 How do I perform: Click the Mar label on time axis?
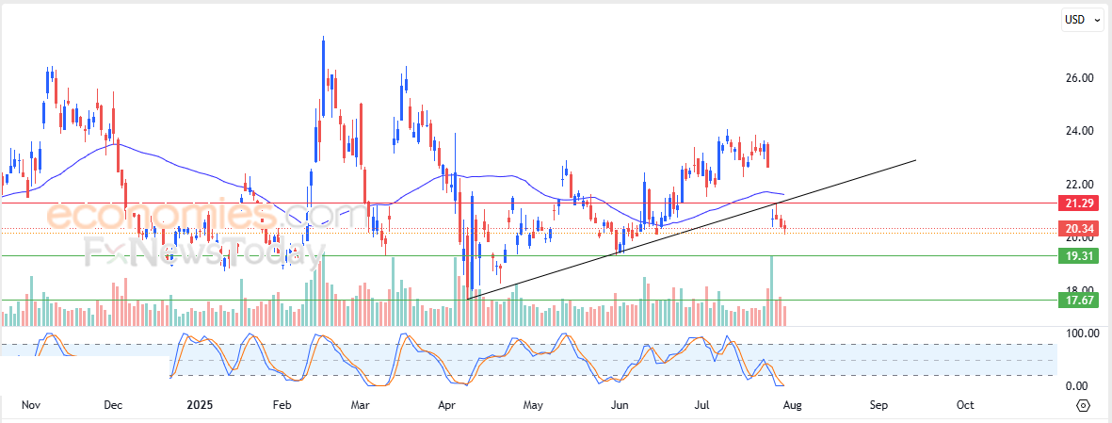click(361, 405)
